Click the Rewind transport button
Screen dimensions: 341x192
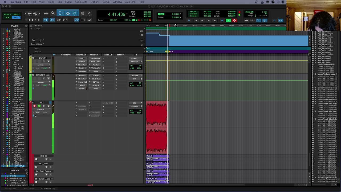pyautogui.click(x=202, y=20)
